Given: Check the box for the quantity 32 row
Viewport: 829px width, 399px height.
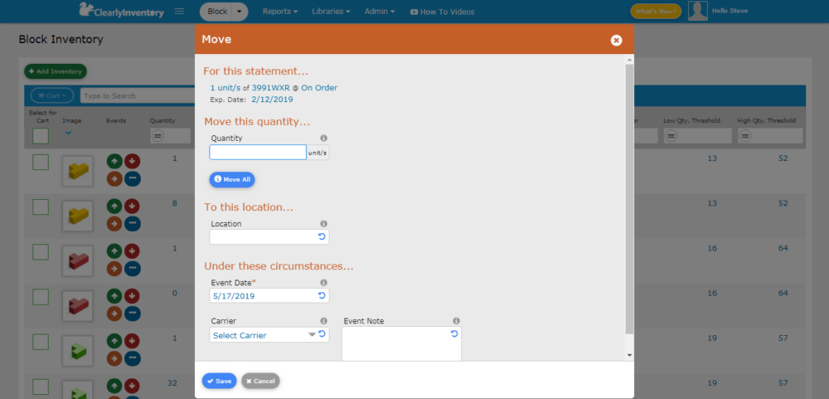Looking at the screenshot, I should coord(41,387).
